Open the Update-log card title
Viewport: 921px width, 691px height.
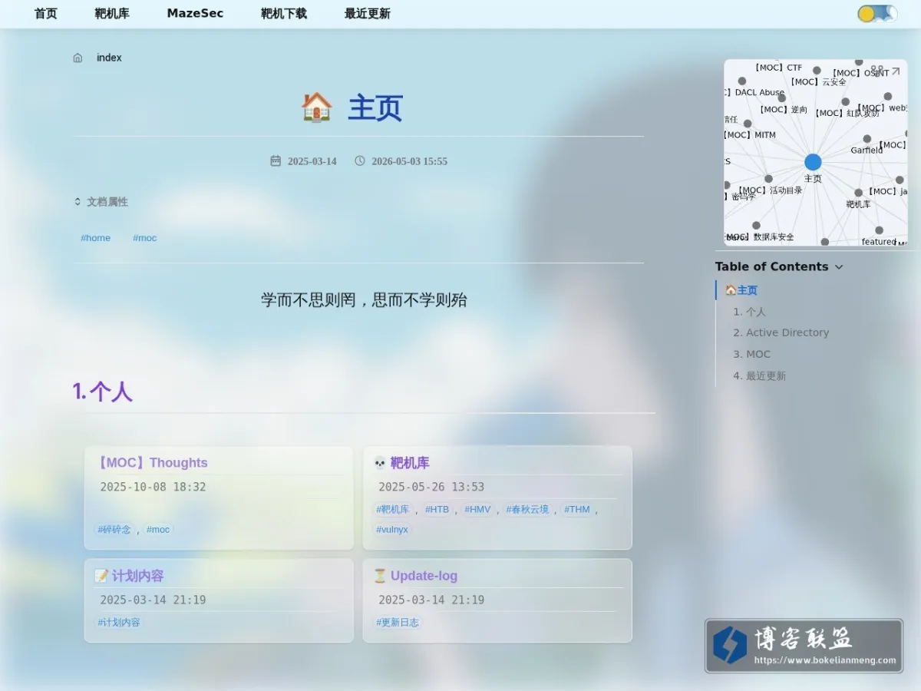point(424,576)
